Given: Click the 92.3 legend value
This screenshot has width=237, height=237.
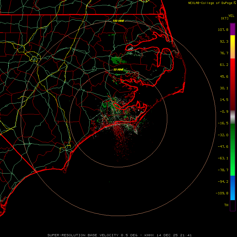Looking at the screenshot, I should point(224,41).
